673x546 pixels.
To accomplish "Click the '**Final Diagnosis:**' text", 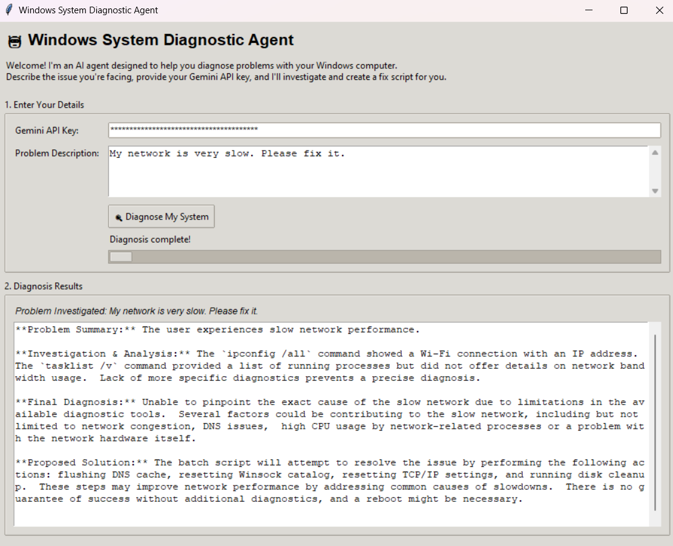I will [x=76, y=402].
